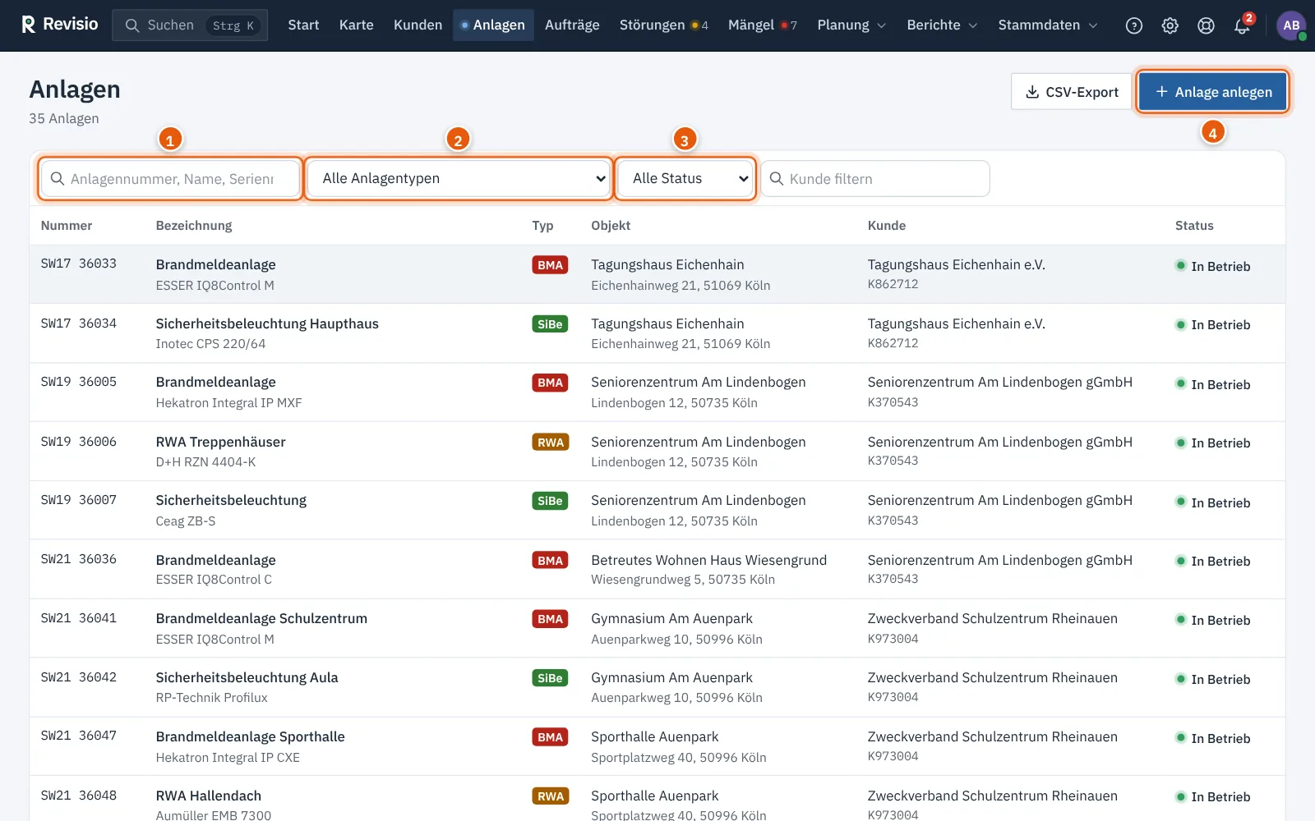Image resolution: width=1315 pixels, height=821 pixels.
Task: Click the Status column header
Action: [x=1194, y=226]
